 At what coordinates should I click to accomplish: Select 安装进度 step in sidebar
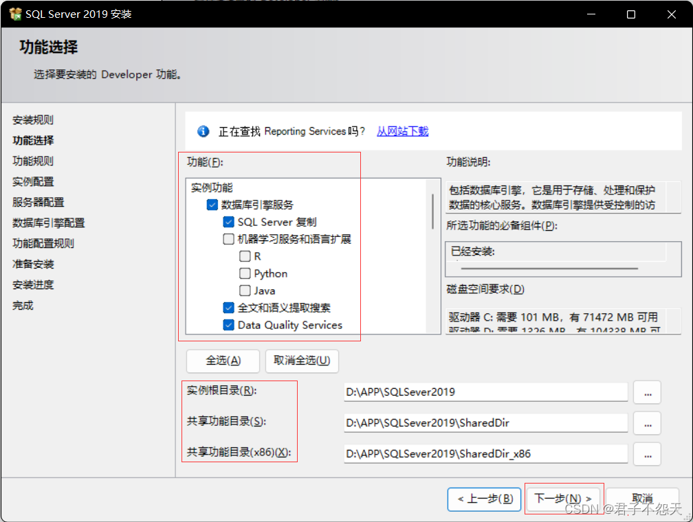point(33,285)
